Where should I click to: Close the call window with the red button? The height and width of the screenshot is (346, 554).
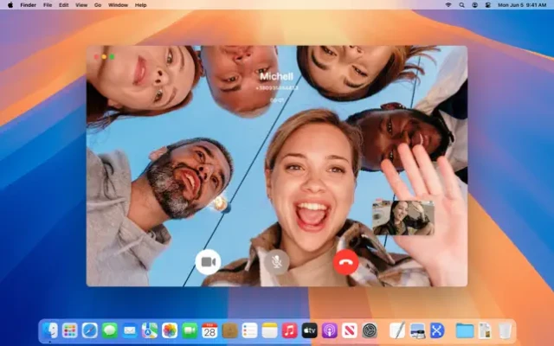(96, 56)
